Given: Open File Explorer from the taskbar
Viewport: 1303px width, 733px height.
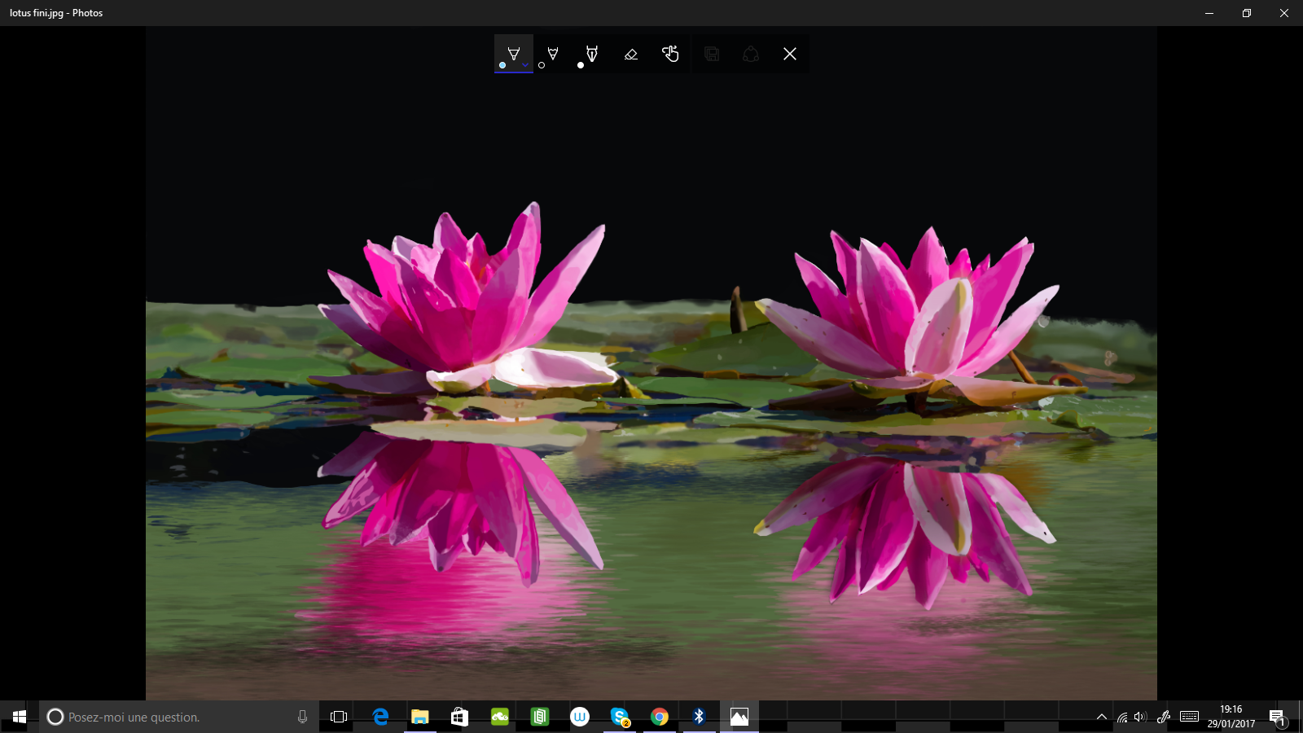Looking at the screenshot, I should [x=420, y=717].
